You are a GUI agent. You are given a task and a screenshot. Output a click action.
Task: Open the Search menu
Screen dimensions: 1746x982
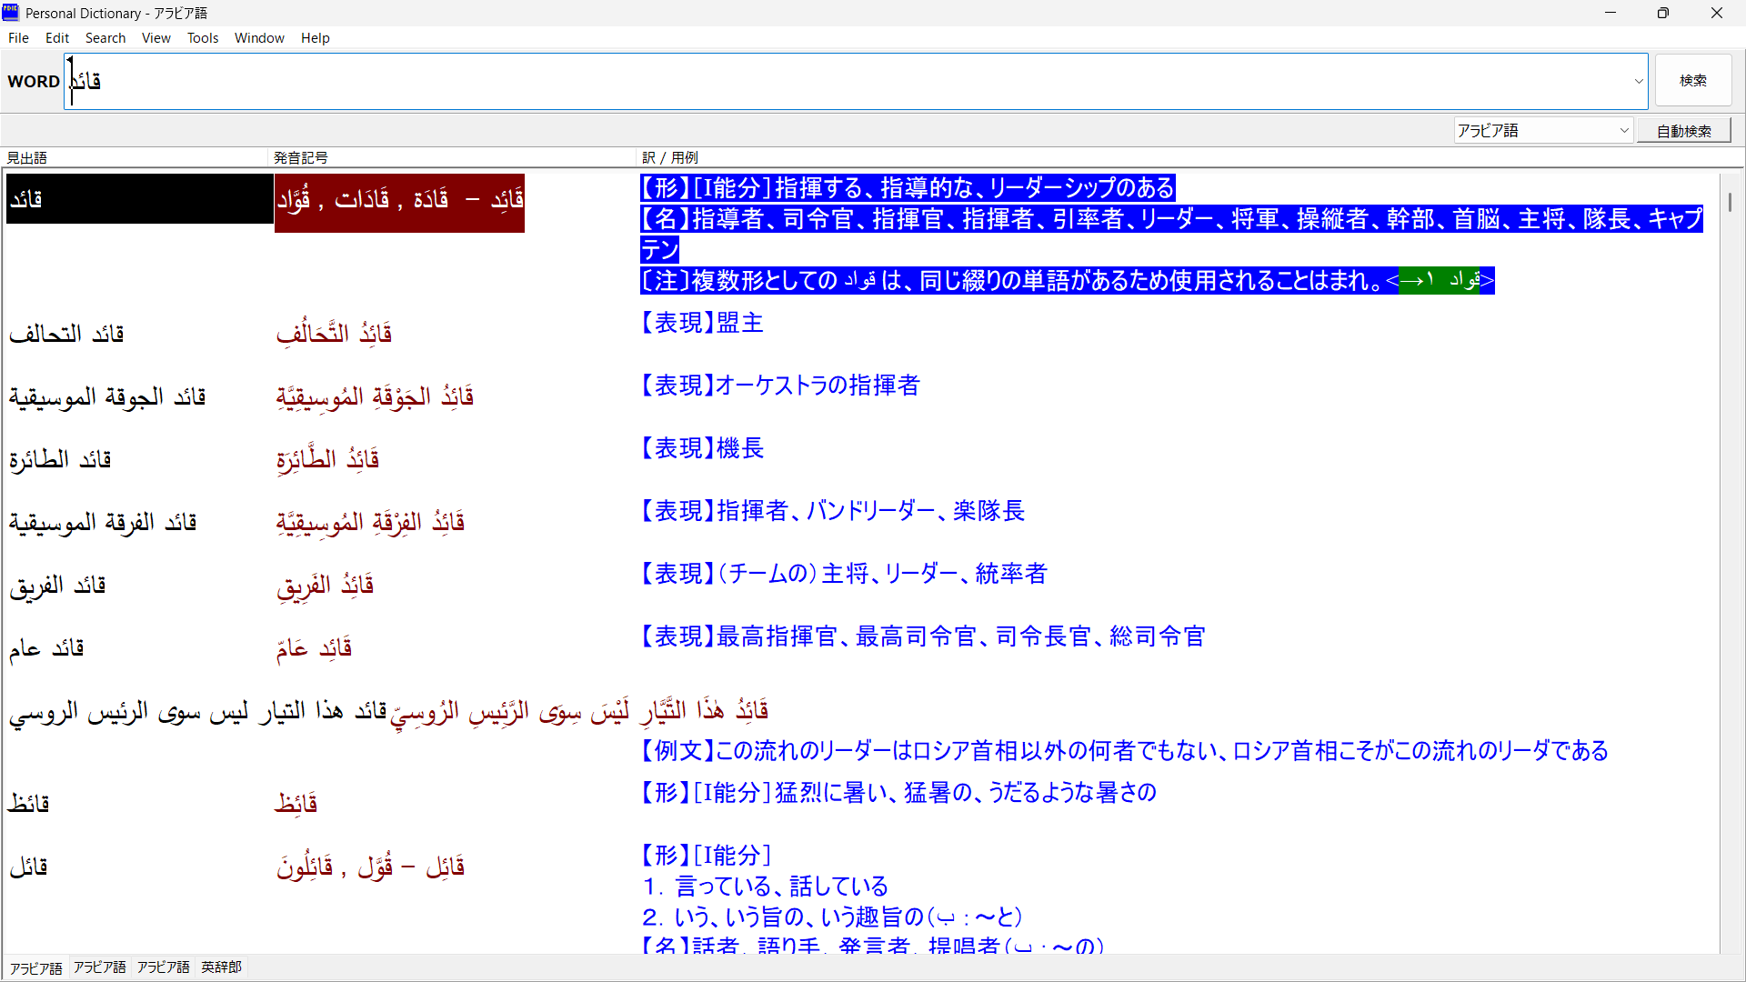click(105, 38)
